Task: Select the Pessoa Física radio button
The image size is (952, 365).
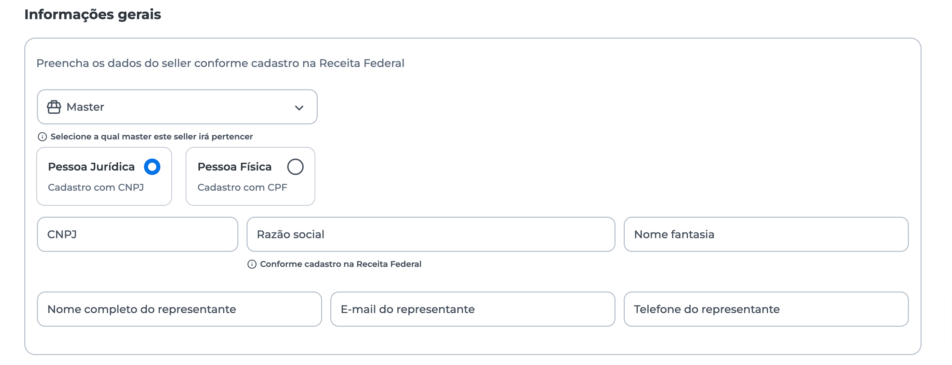Action: pyautogui.click(x=295, y=167)
